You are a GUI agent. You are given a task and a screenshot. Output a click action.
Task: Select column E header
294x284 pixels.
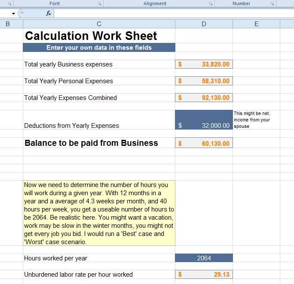coord(256,24)
